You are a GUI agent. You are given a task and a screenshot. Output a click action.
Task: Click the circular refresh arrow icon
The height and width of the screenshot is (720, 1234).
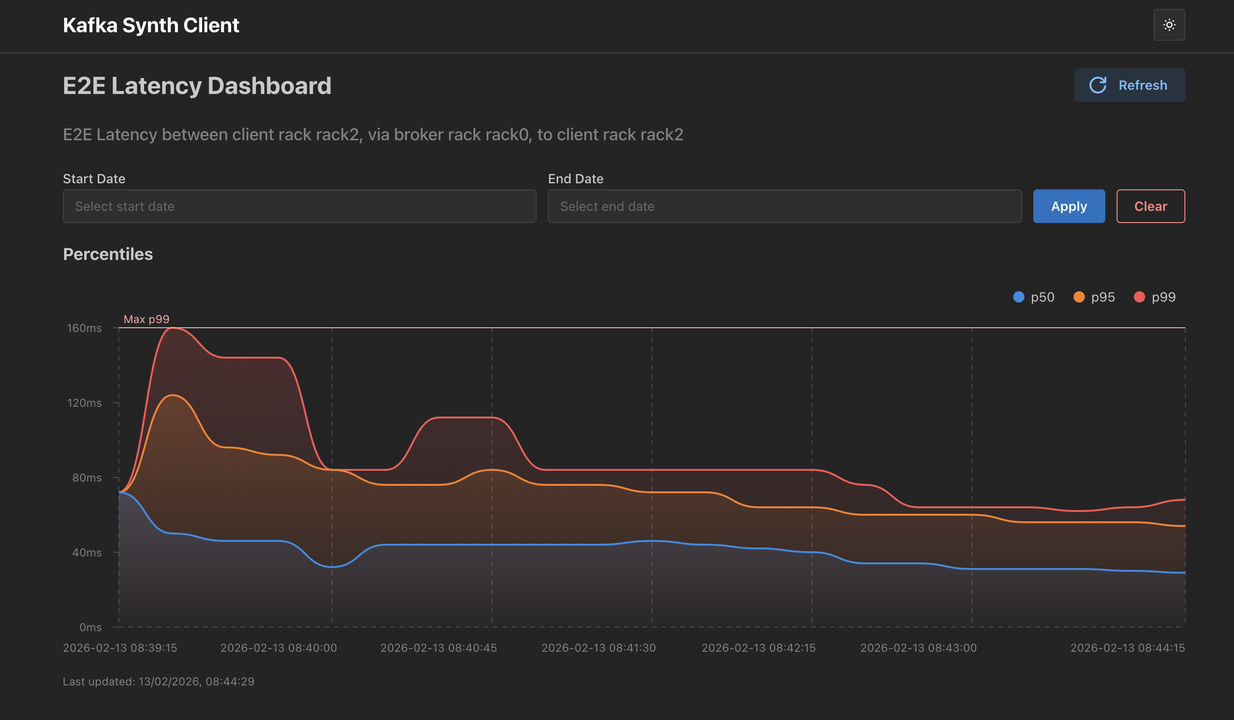[x=1099, y=85]
